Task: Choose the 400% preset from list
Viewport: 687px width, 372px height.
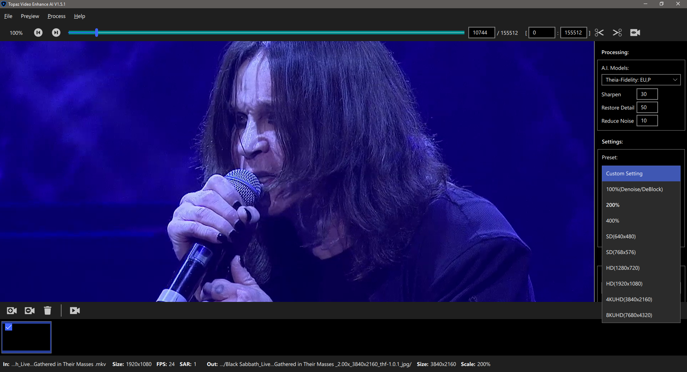Action: (x=613, y=221)
